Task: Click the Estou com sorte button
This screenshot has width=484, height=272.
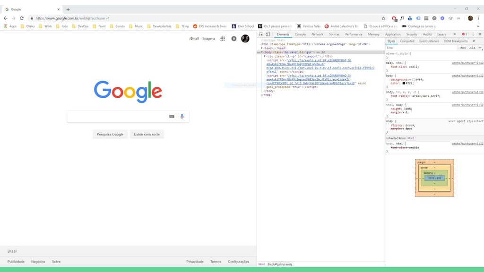Action: [147, 134]
